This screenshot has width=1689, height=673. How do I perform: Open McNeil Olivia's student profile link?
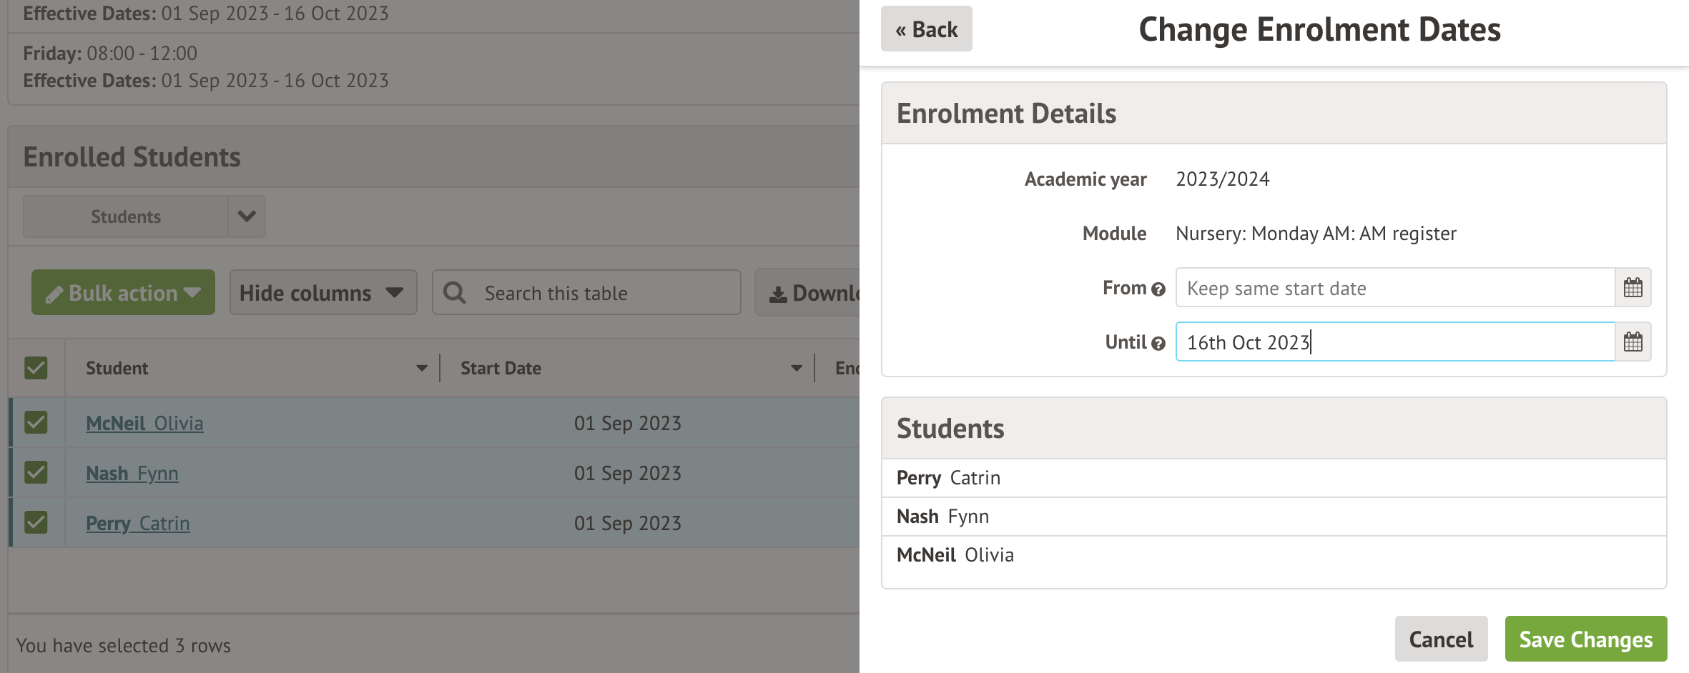tap(144, 424)
